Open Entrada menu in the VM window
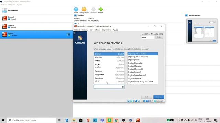Viewport: 220px width, 123px height. pos(97,30)
